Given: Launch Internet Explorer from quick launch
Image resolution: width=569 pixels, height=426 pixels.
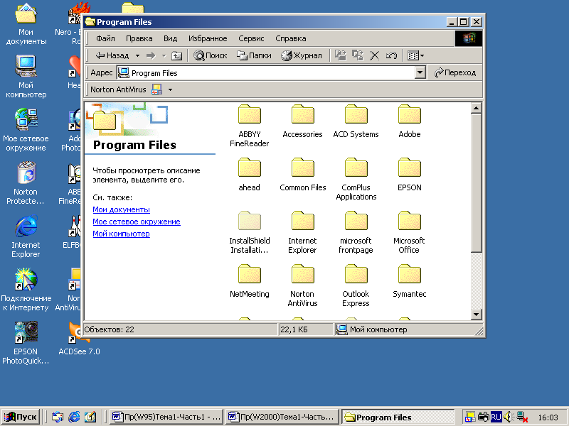Looking at the screenshot, I should [74, 417].
